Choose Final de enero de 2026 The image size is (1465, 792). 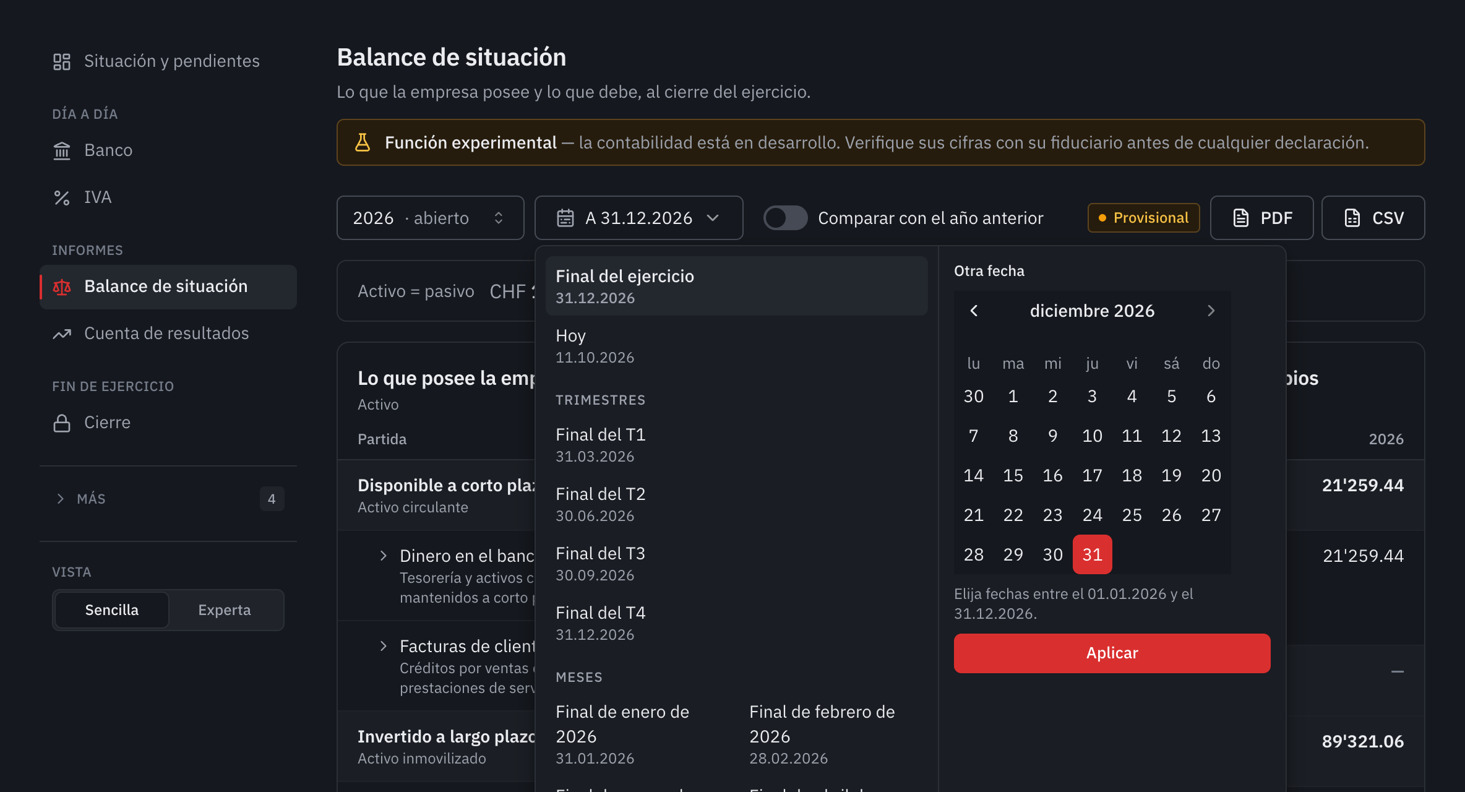641,734
